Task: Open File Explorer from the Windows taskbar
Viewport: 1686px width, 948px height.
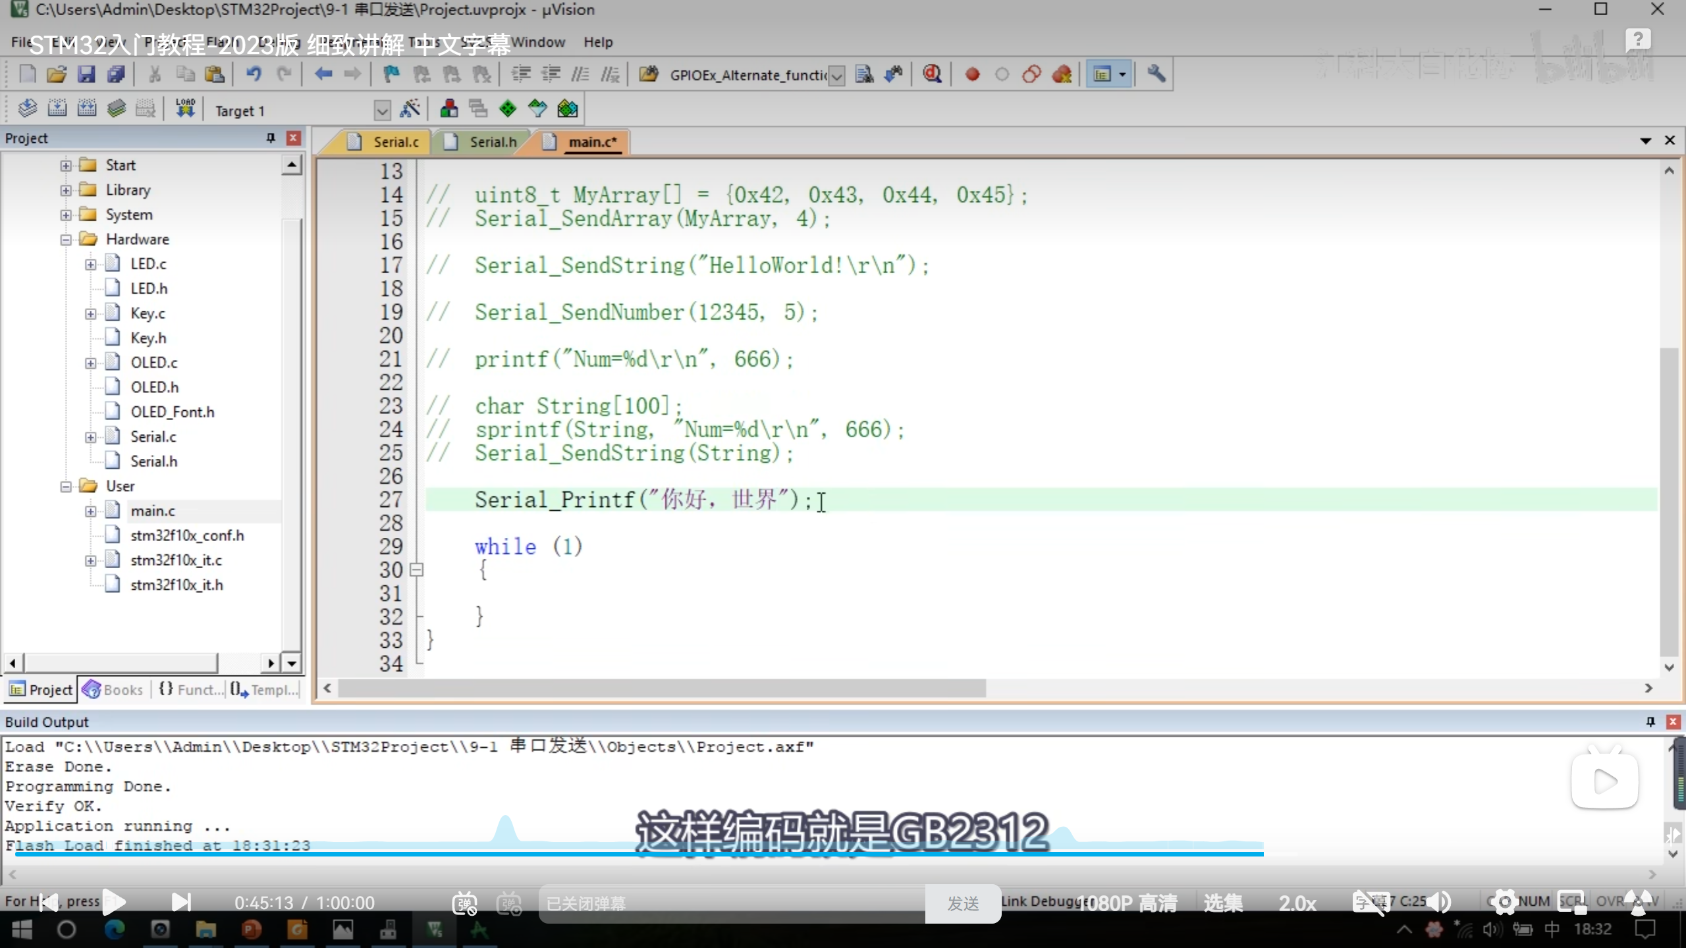Action: (205, 930)
